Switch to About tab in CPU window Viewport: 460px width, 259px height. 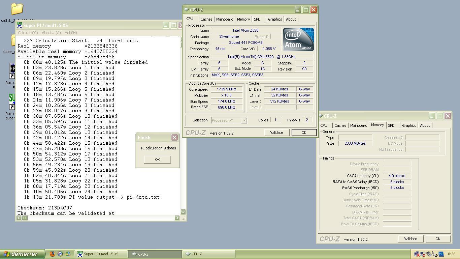click(x=291, y=19)
